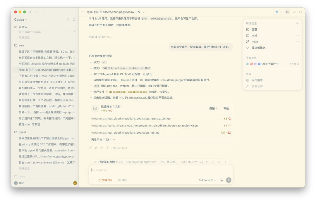Screen dimensions: 316x202
Task: Toggle the right side panel icon
Action: click(x=301, y=12)
